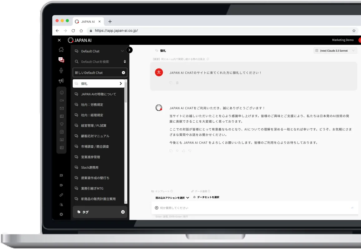
Task: Click the help icon next to データ連携
Action: click(209, 191)
